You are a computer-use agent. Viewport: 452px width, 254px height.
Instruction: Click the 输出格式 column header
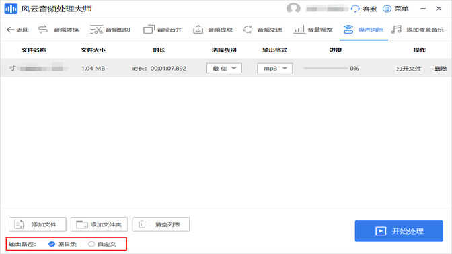click(x=274, y=50)
